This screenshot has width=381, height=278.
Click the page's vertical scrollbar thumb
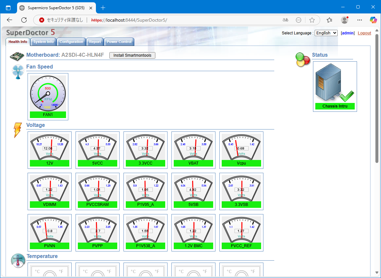[377, 98]
